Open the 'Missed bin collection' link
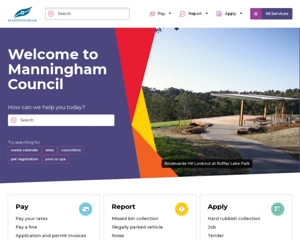The width and height of the screenshot is (300, 240). tap(135, 218)
